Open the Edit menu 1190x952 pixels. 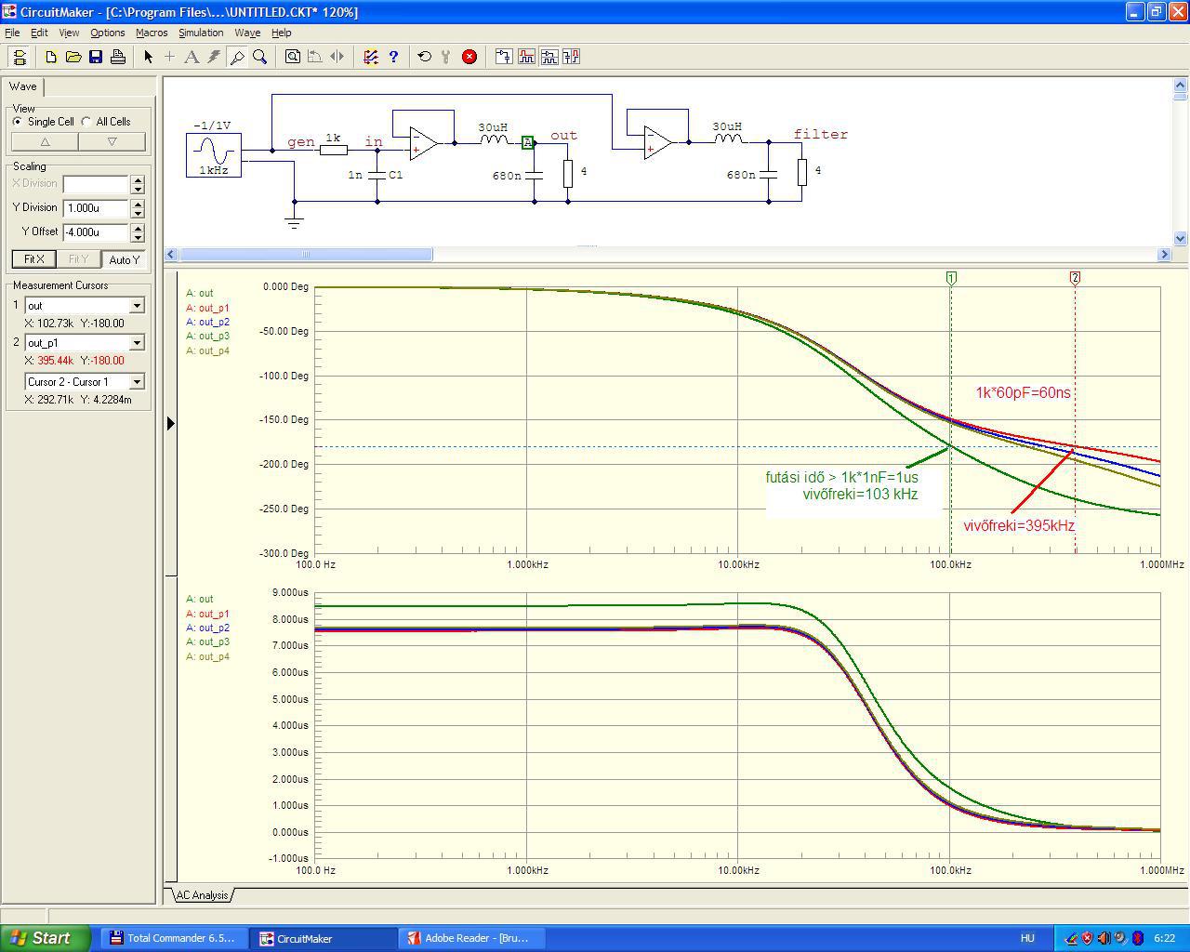39,33
